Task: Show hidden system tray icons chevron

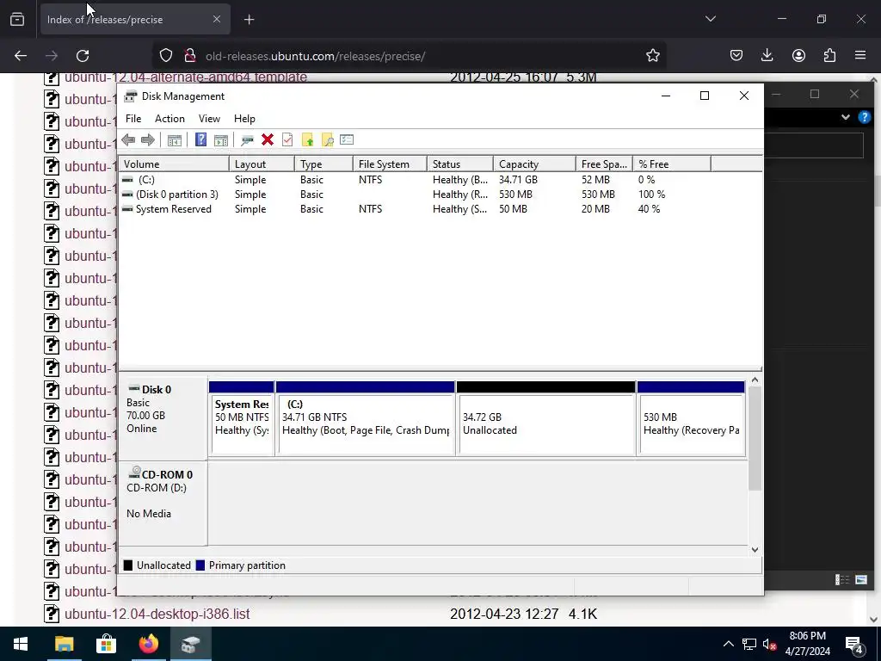Action: point(728,644)
